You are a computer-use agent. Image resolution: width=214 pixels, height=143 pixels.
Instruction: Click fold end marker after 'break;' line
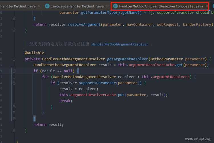point(14,107)
